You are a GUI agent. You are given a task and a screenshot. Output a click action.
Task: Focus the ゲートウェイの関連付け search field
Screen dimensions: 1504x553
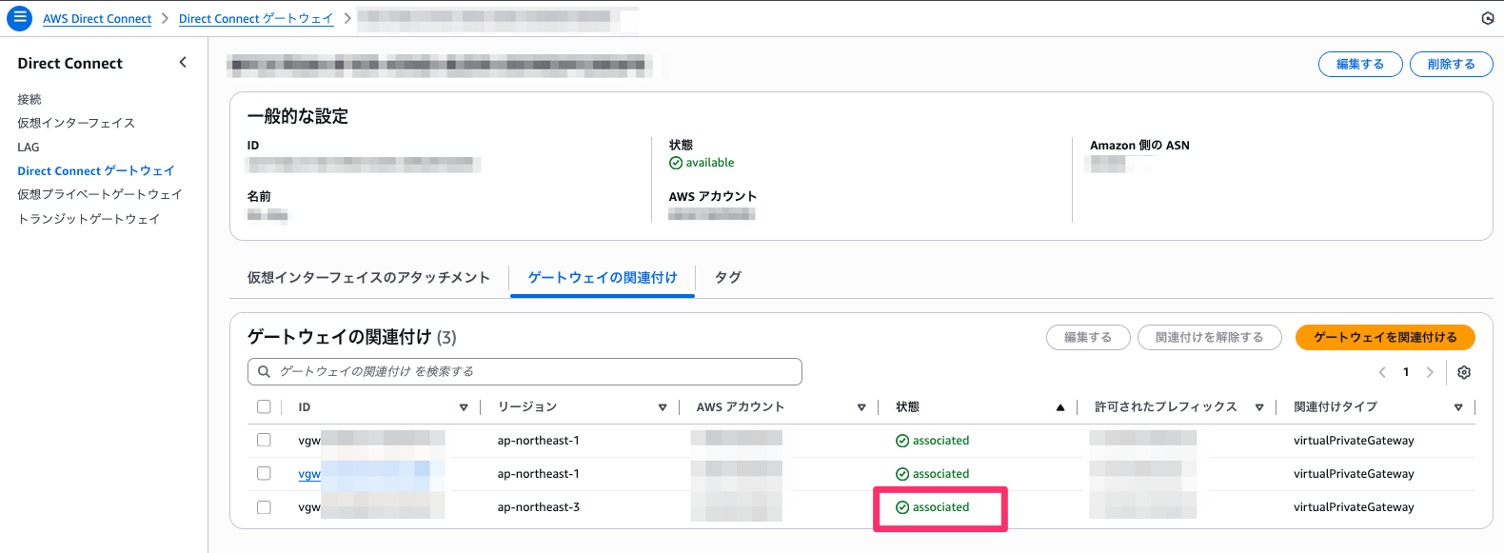tap(524, 371)
